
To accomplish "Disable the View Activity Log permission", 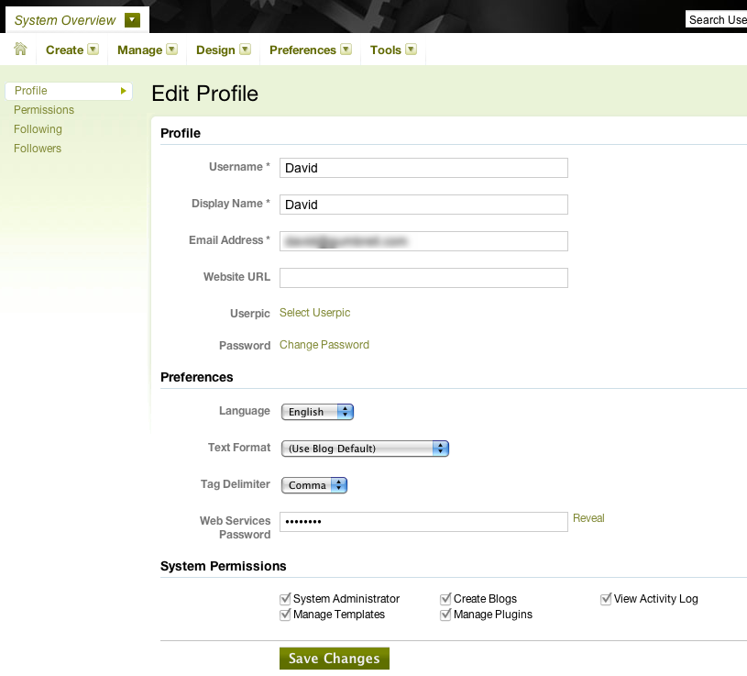I will pos(606,598).
